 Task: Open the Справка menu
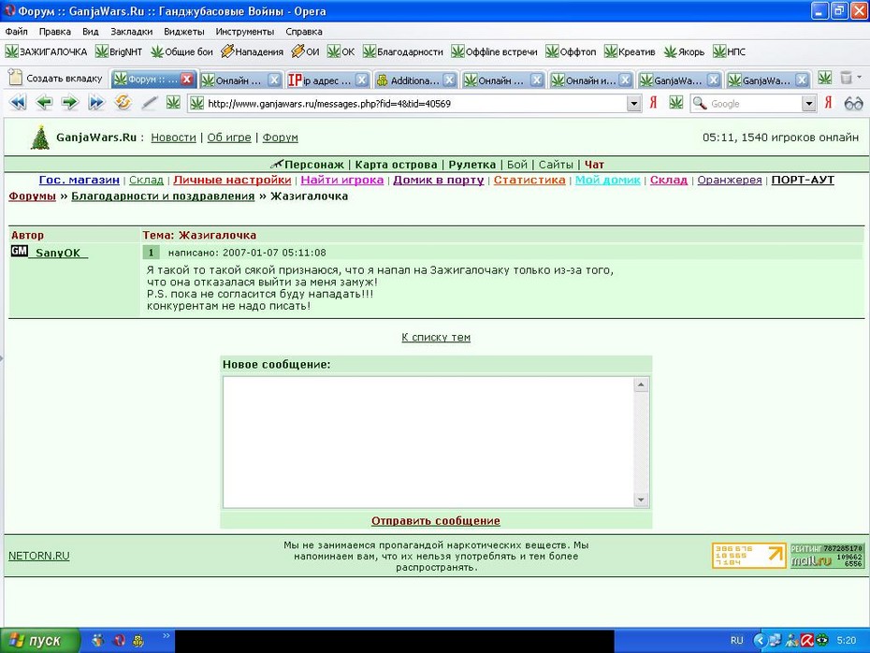pos(304,32)
